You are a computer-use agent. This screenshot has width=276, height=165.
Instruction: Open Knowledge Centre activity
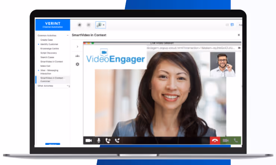(x=50, y=49)
